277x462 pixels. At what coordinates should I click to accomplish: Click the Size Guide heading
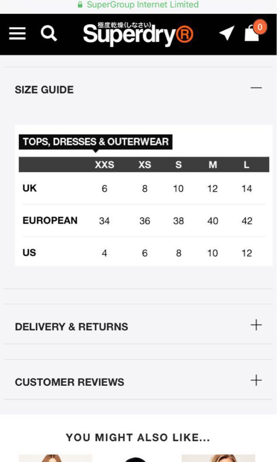[x=44, y=90]
